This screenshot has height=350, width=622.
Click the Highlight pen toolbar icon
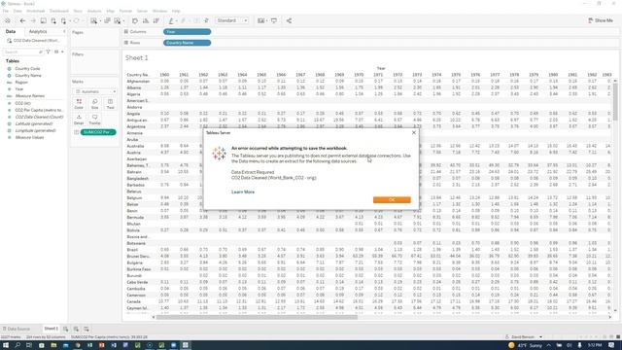point(171,20)
